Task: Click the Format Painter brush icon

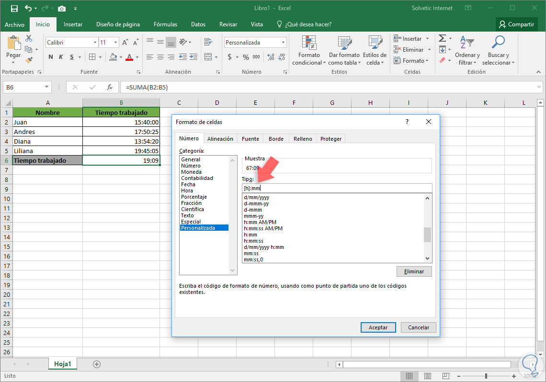Action: tap(29, 60)
